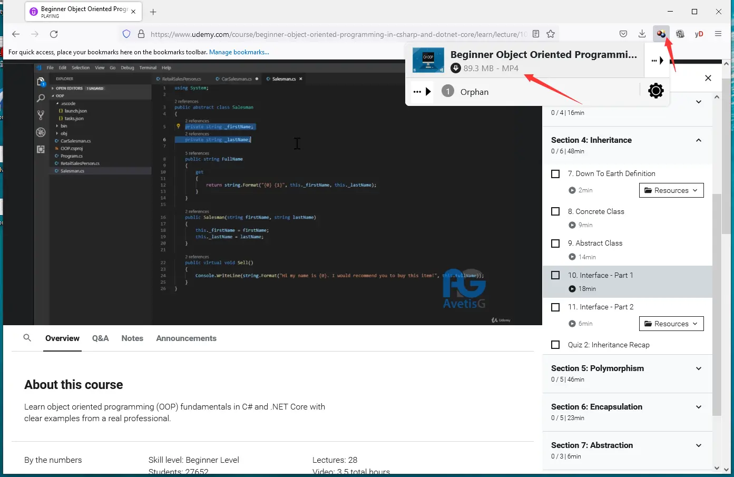Open the Explorer icon in VS Code activity bar
Image resolution: width=734 pixels, height=477 pixels.
[x=41, y=82]
